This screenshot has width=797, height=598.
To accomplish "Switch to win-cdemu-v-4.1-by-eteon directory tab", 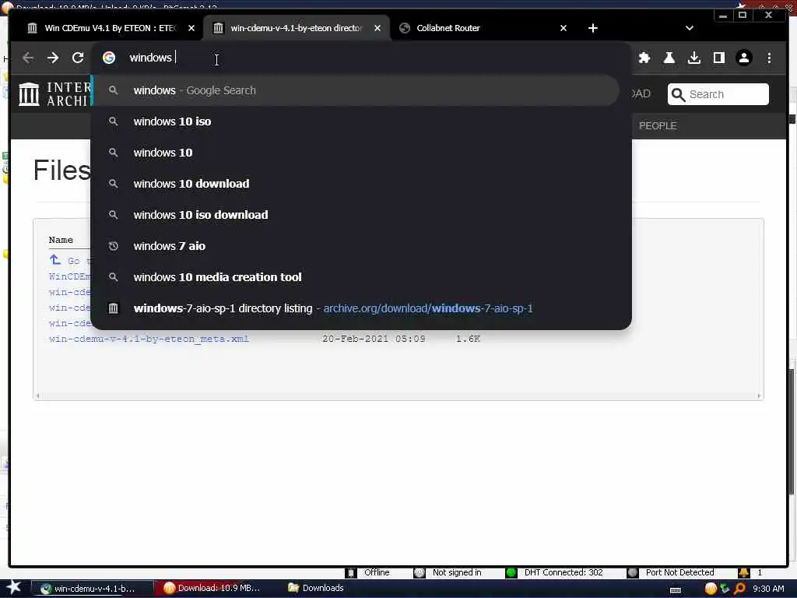I will tap(297, 28).
